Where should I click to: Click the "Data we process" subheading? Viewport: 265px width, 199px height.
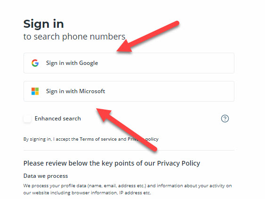coord(46,176)
